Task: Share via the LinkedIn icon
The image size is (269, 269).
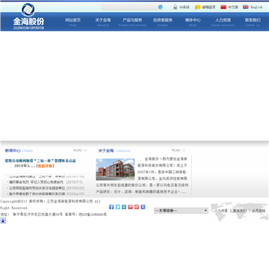Action: click(124, 207)
